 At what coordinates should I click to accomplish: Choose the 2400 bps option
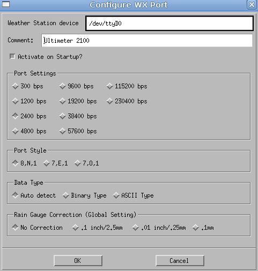pyautogui.click(x=15, y=116)
